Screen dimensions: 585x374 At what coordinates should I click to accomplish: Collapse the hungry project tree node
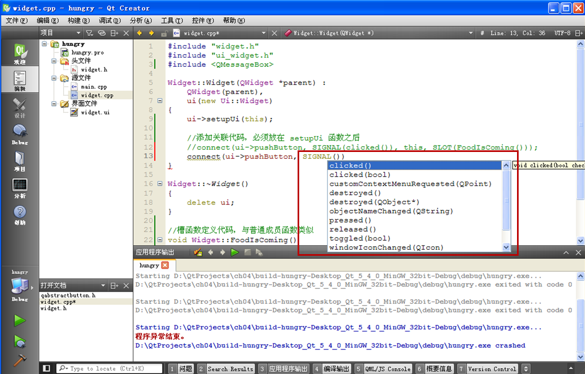44,44
